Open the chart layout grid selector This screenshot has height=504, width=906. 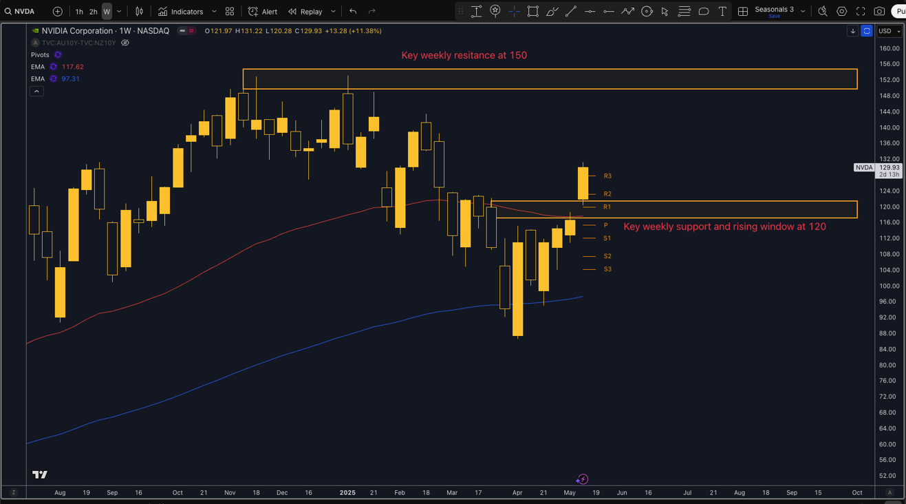click(743, 11)
